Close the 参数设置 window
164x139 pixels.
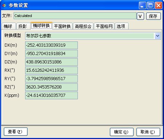pyautogui.click(x=159, y=5)
